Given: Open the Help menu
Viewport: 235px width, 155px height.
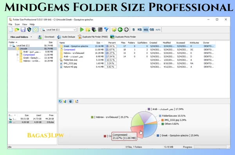Looking at the screenshot, I should (x=32, y=24).
